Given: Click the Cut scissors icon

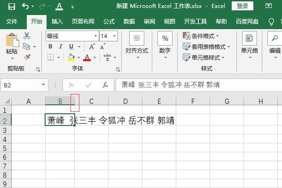Looking at the screenshot, I should pos(27,36).
